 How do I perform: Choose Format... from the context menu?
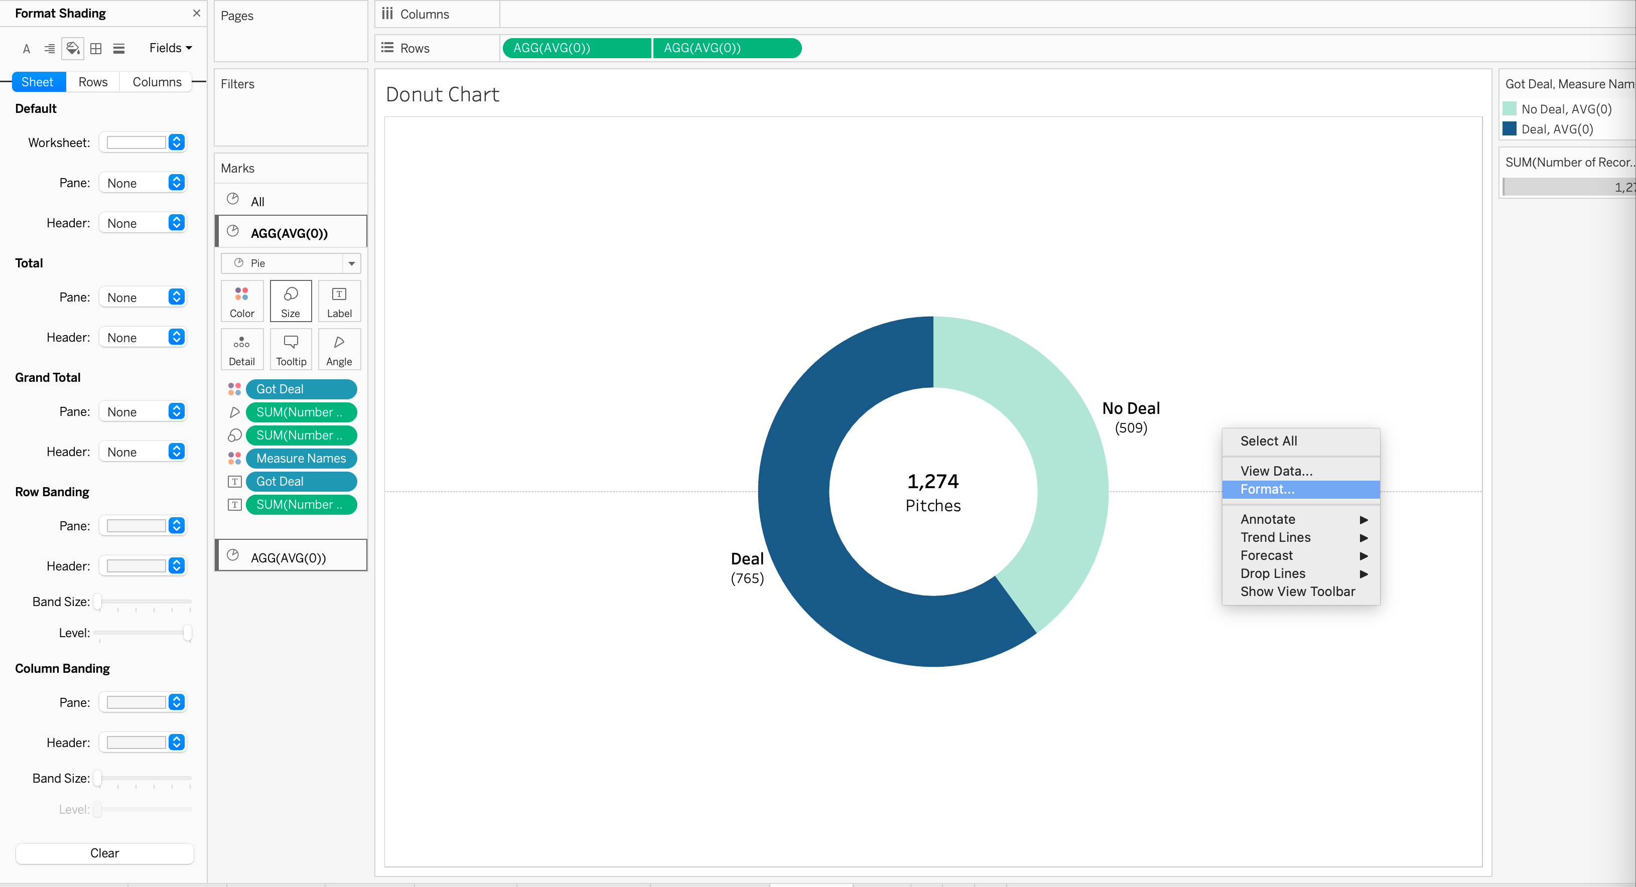coord(1267,489)
